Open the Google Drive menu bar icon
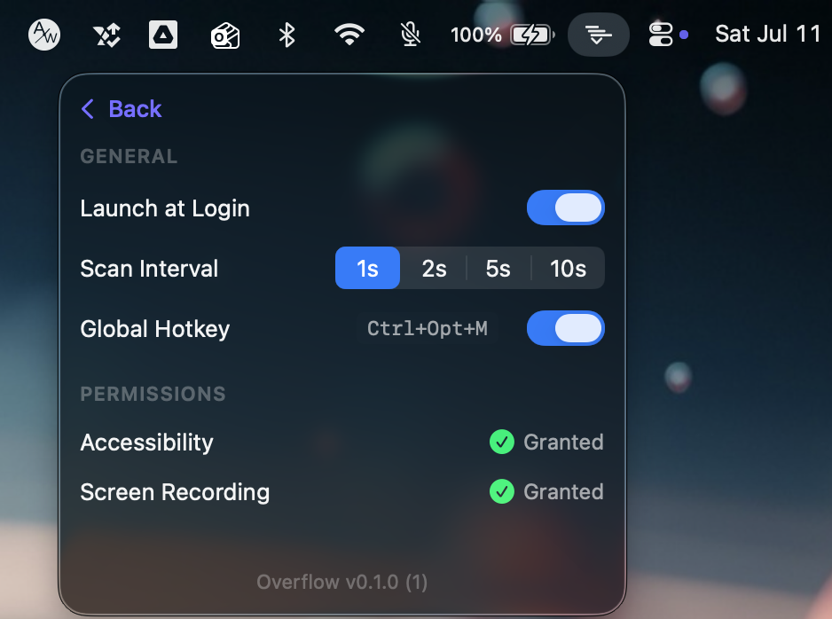 [x=163, y=35]
